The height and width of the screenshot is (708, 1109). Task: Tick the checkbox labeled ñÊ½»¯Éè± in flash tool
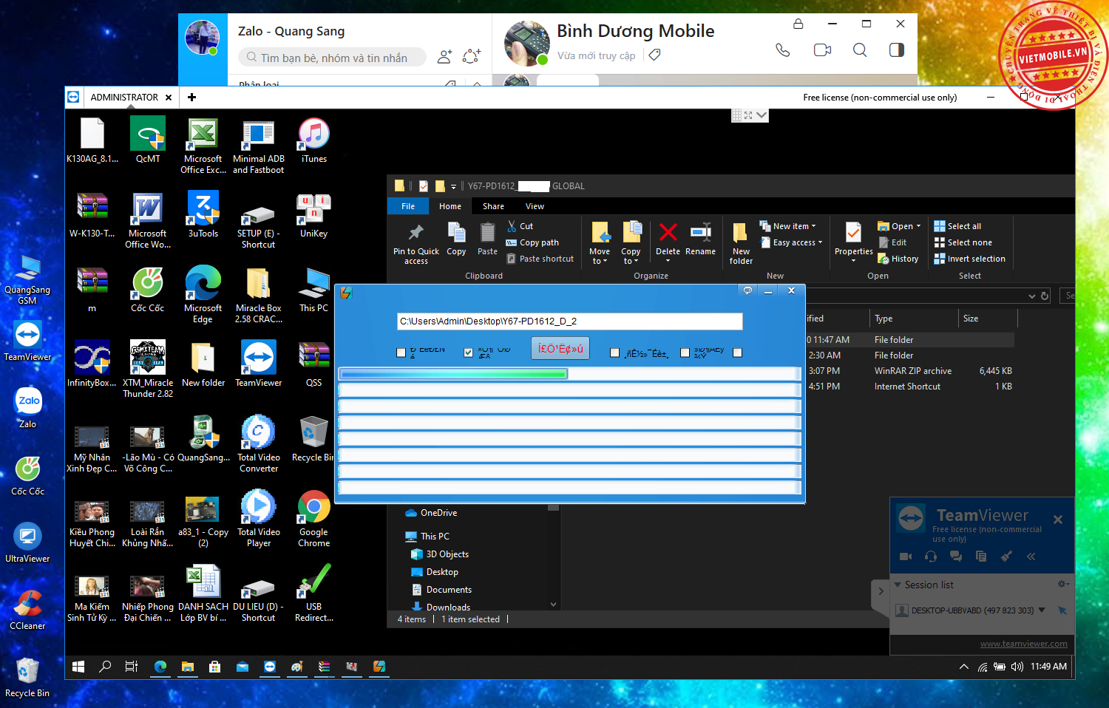pos(614,353)
